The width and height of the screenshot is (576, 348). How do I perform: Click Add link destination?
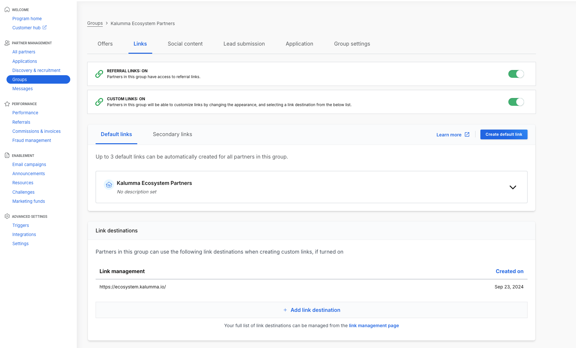click(x=312, y=310)
